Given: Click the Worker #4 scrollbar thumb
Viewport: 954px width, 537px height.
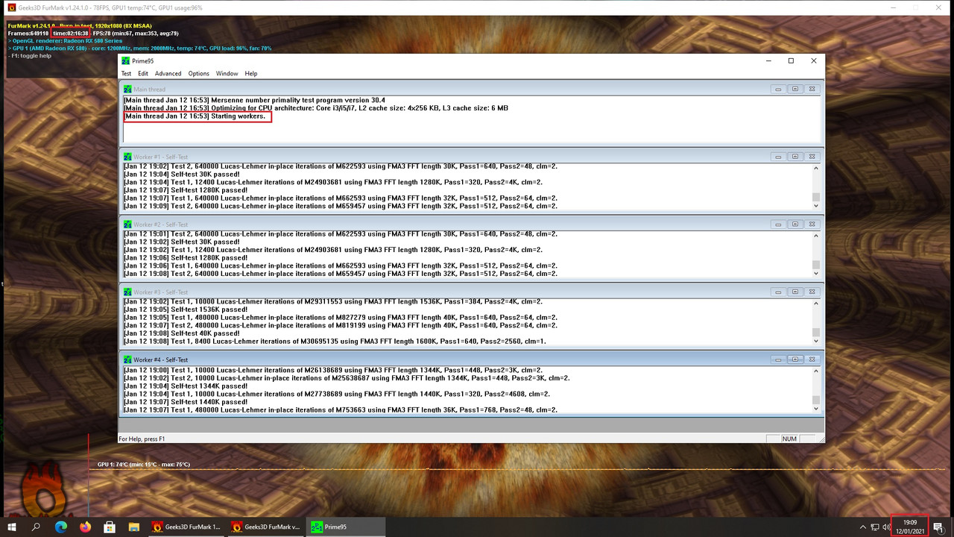Looking at the screenshot, I should click(816, 400).
